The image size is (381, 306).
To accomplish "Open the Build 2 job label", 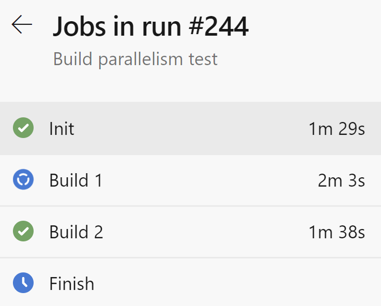I will pos(76,232).
